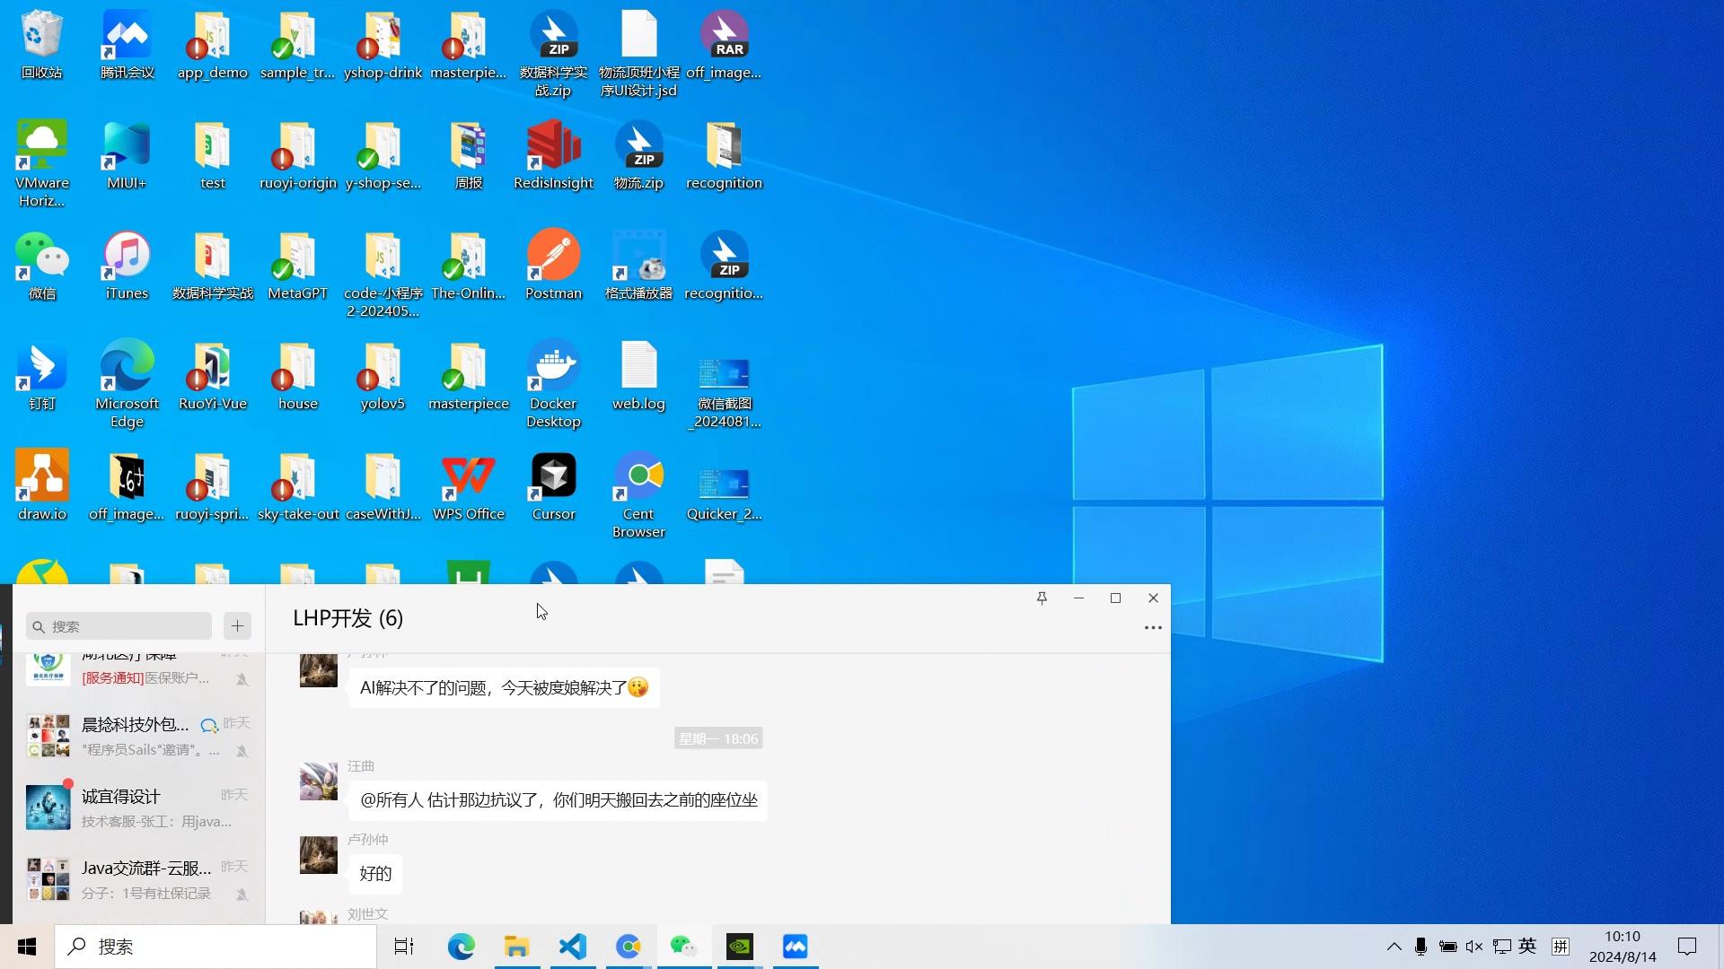1724x969 pixels.
Task: Open File Explorer from the taskbar
Action: (516, 947)
